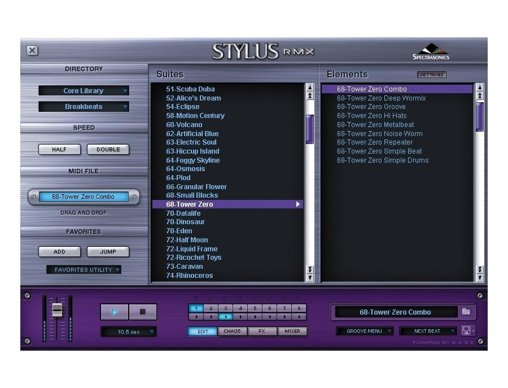The height and width of the screenshot is (388, 508).
Task: Select part 8 button
Action: tap(299, 308)
